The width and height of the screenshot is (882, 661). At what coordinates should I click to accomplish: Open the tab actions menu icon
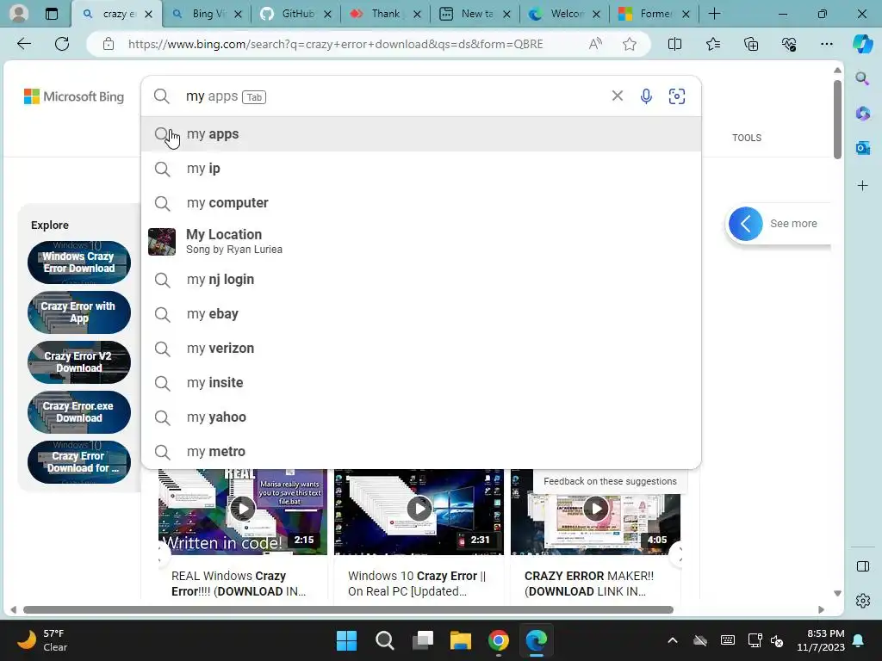tap(51, 14)
